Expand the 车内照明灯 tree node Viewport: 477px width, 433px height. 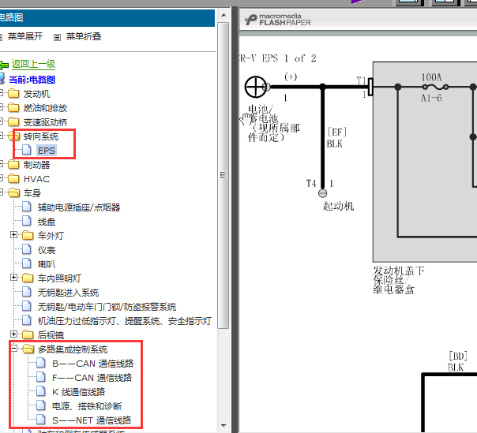point(13,278)
